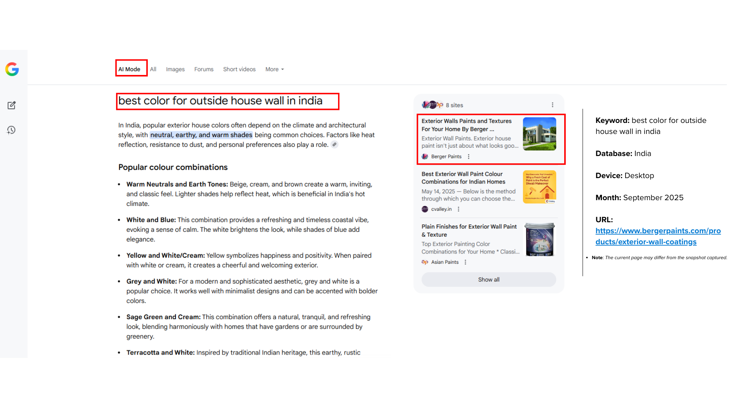731x411 pixels.
Task: Open three-dot menu next to Berger Paints
Action: pos(469,156)
